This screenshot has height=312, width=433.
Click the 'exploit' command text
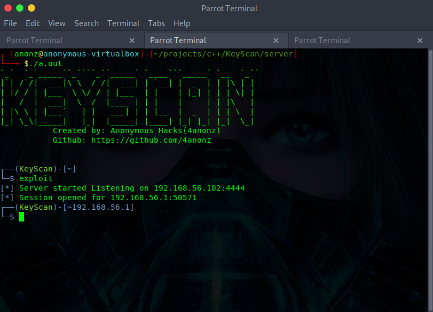click(x=36, y=178)
